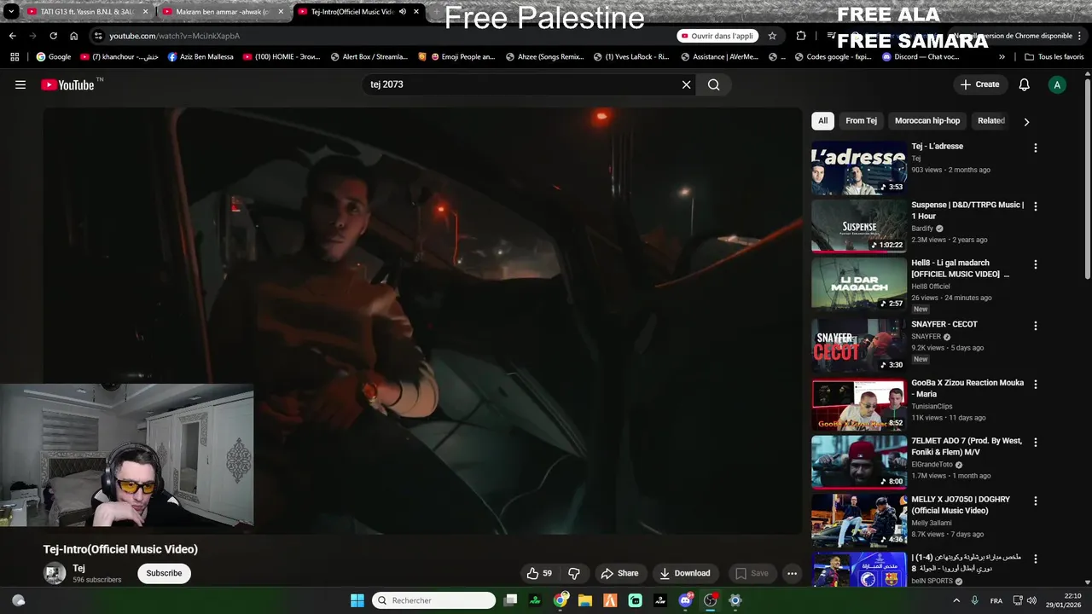Screen dimensions: 1092x614
Task: Click Ouvrir dans l'appli button
Action: coord(717,36)
